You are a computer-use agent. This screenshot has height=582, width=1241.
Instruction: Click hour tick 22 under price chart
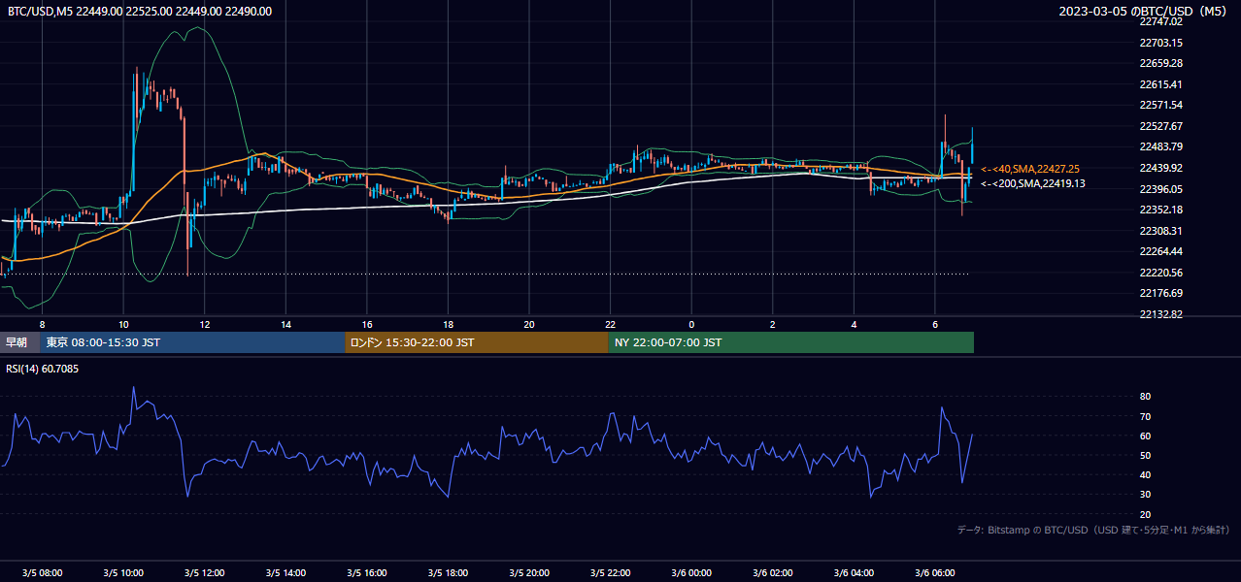(610, 324)
